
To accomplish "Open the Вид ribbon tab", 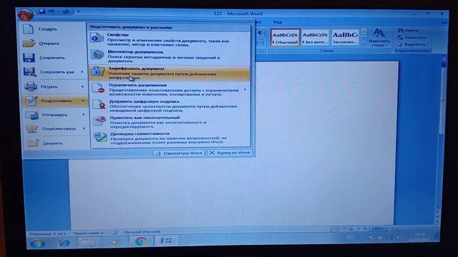I will pos(278,22).
